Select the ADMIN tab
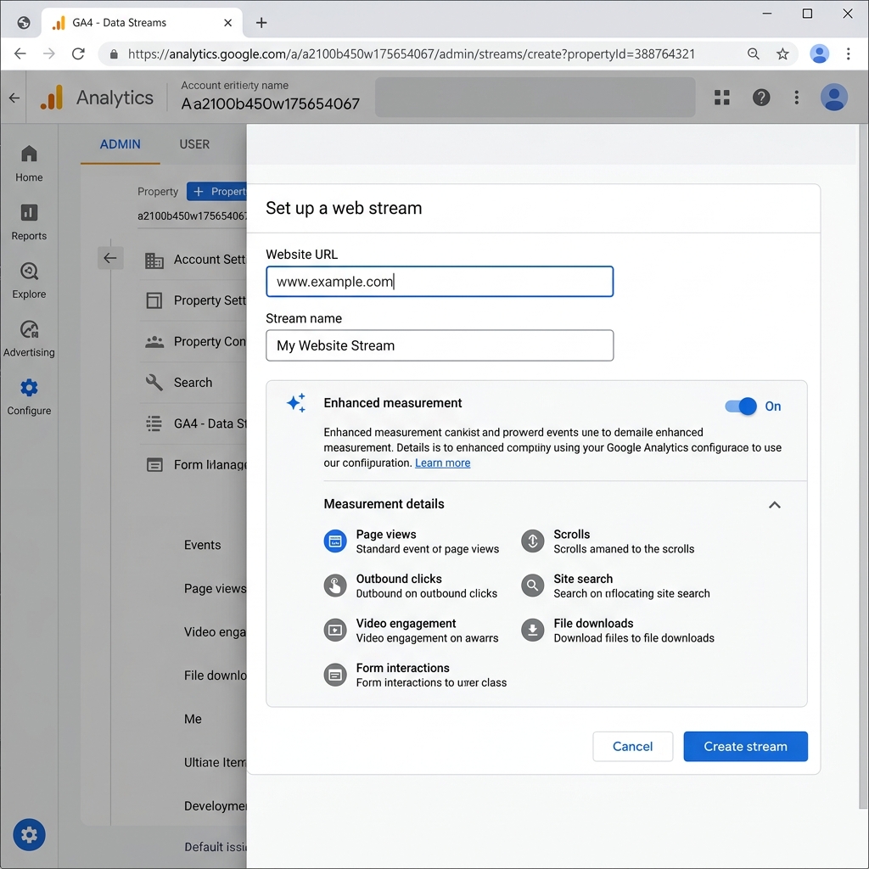This screenshot has height=869, width=869. (x=121, y=144)
